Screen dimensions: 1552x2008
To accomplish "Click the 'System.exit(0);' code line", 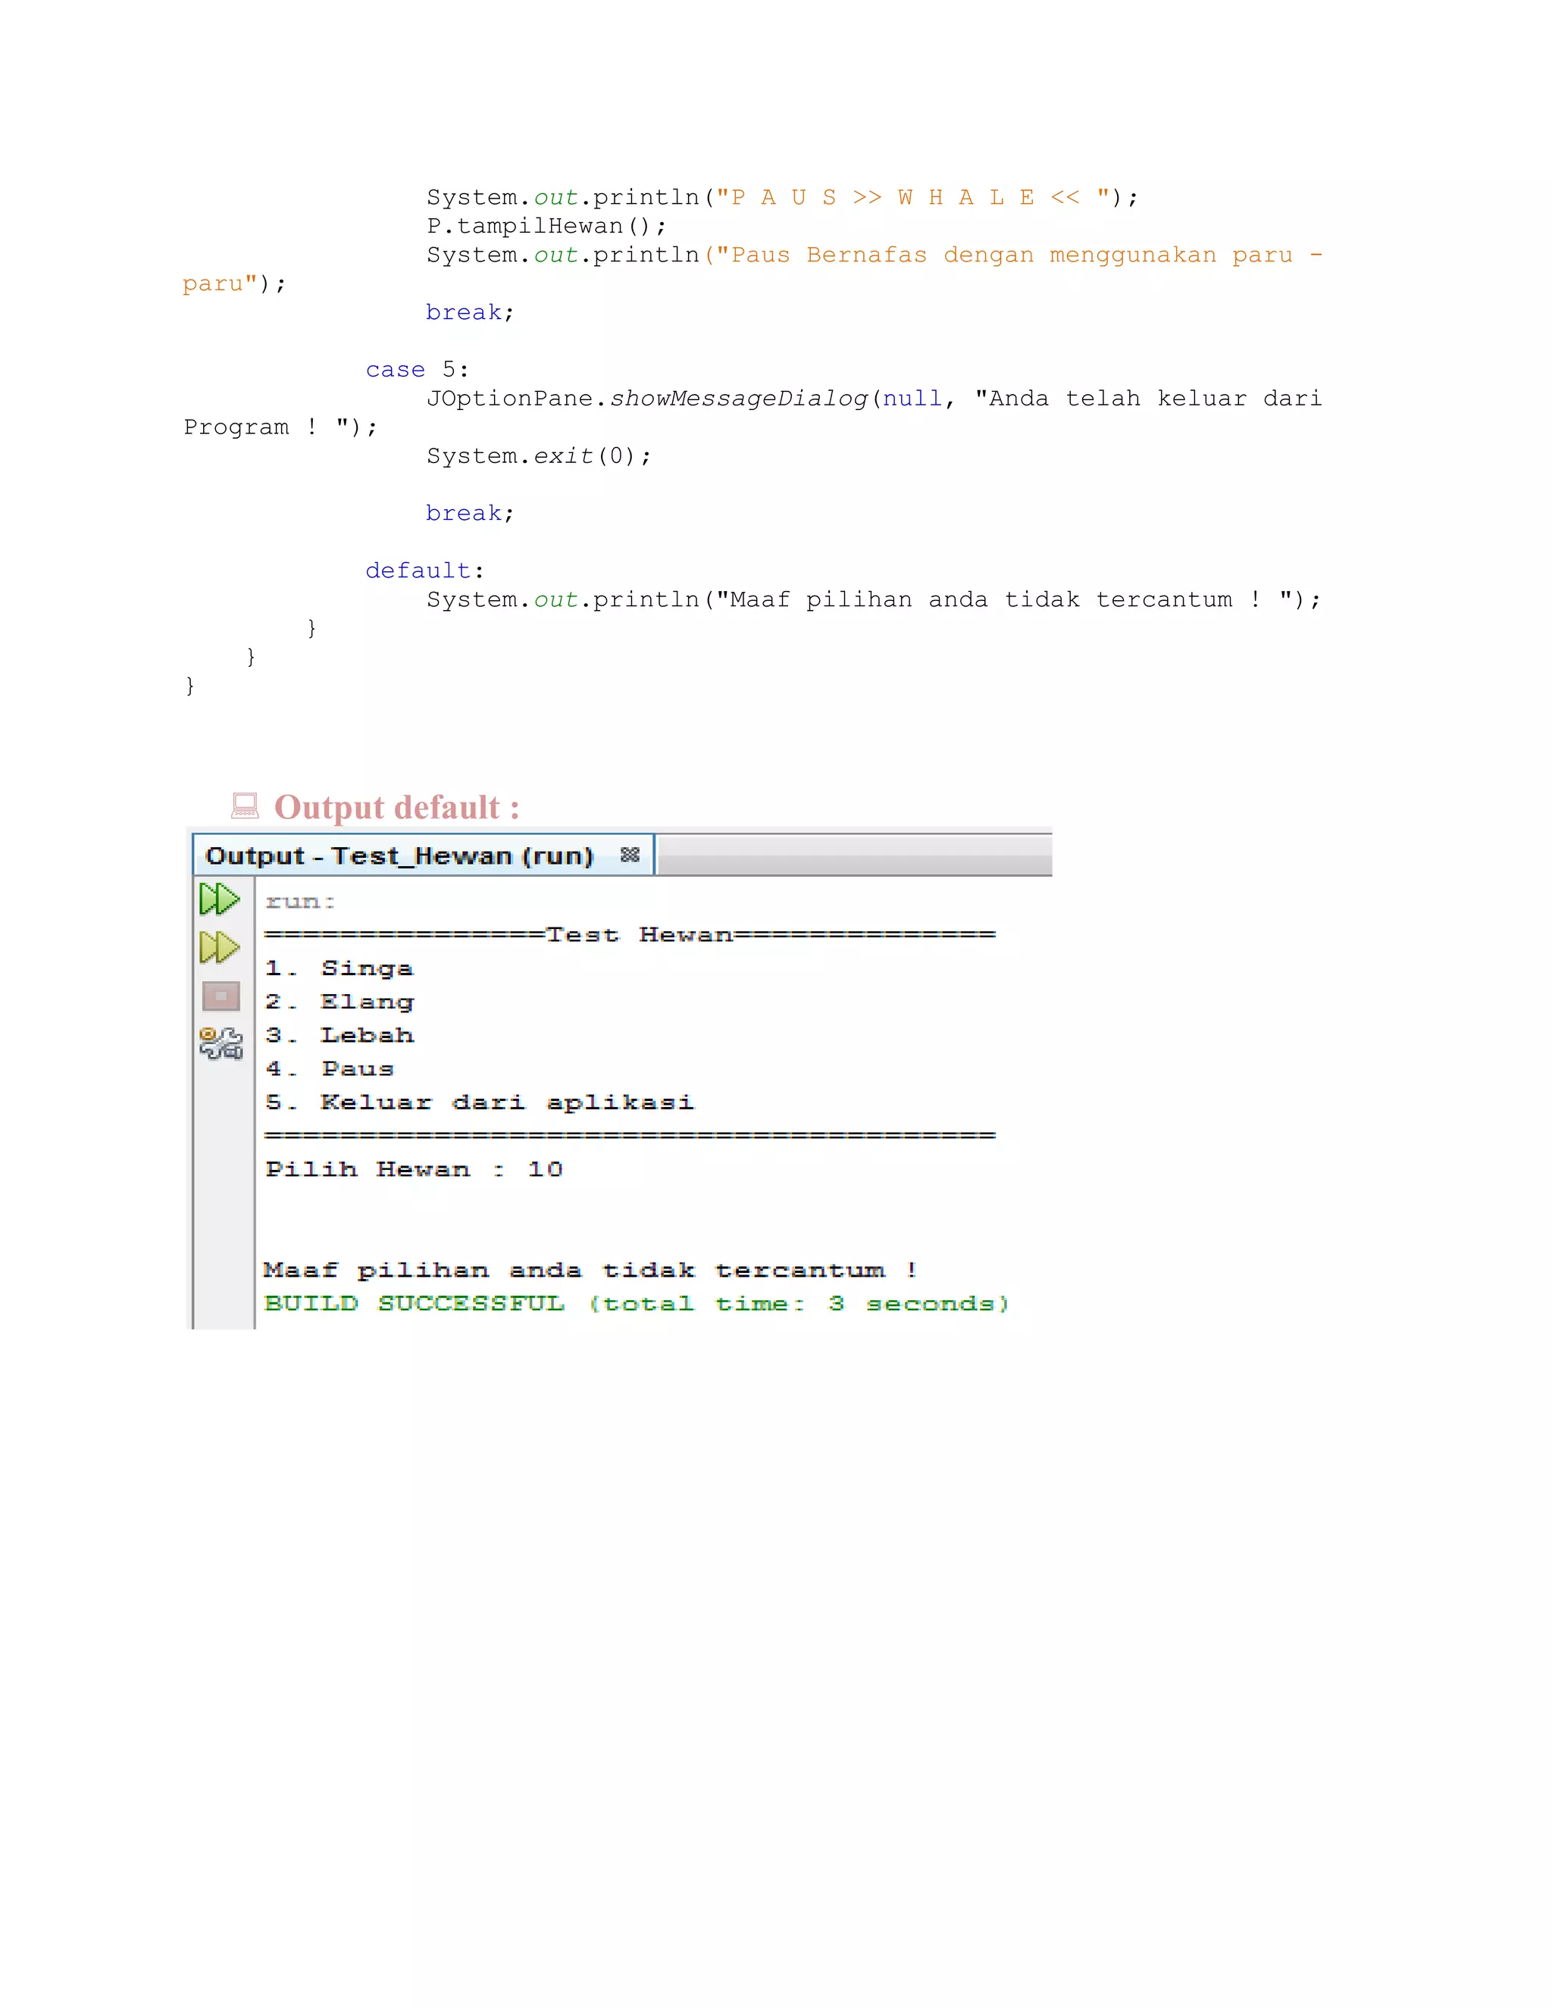I will click(539, 456).
